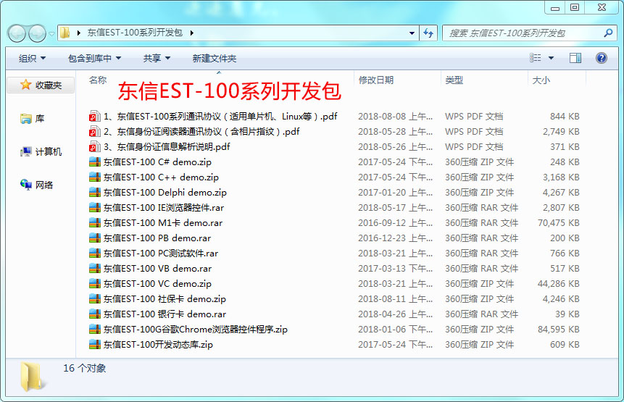
Task: Select 计算机 in navigation pane
Action: pyautogui.click(x=41, y=152)
